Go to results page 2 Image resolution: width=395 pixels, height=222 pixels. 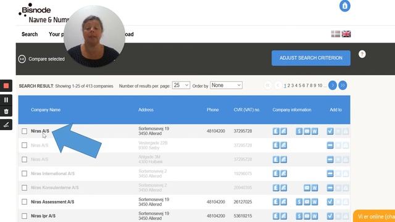[x=289, y=86]
